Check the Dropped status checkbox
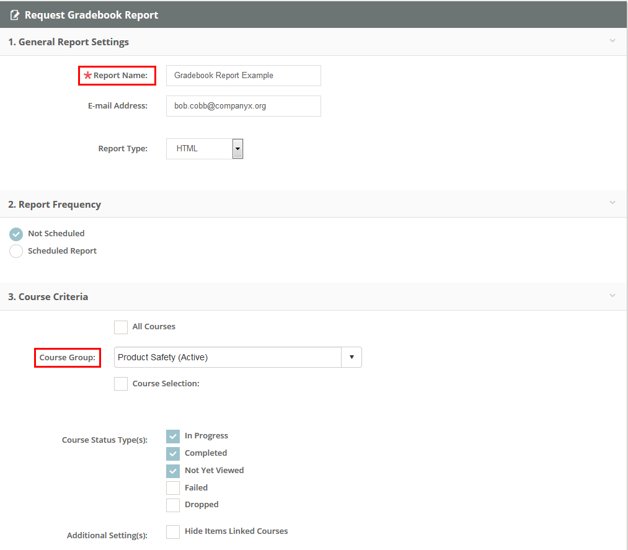The width and height of the screenshot is (628, 550). pyautogui.click(x=173, y=505)
